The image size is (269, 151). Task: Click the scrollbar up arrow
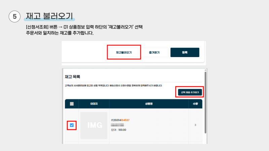tap(205, 70)
